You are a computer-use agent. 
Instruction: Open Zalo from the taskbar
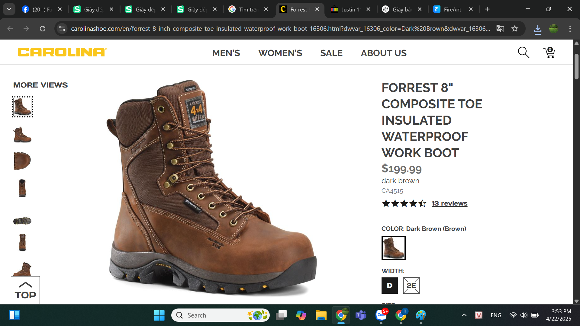[381, 315]
